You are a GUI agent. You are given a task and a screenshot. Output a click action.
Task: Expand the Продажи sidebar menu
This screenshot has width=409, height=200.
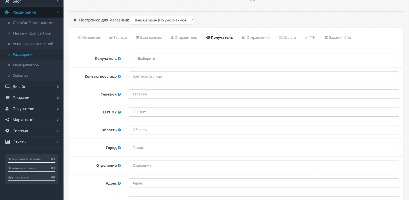32,98
